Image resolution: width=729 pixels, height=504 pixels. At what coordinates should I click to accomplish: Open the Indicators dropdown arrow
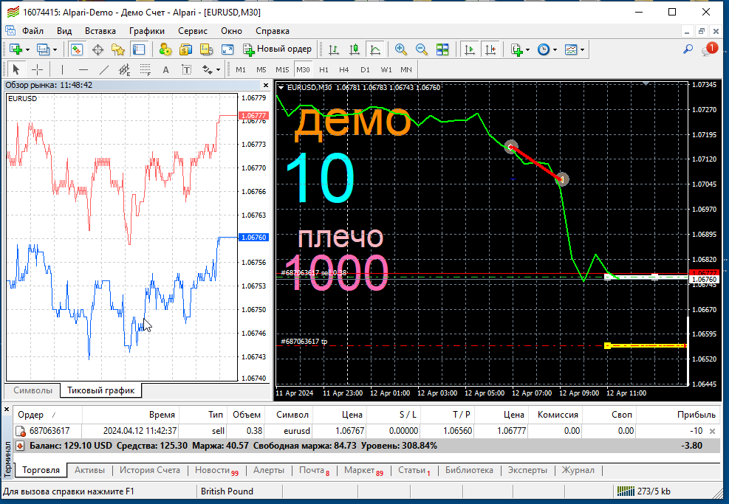[x=527, y=49]
